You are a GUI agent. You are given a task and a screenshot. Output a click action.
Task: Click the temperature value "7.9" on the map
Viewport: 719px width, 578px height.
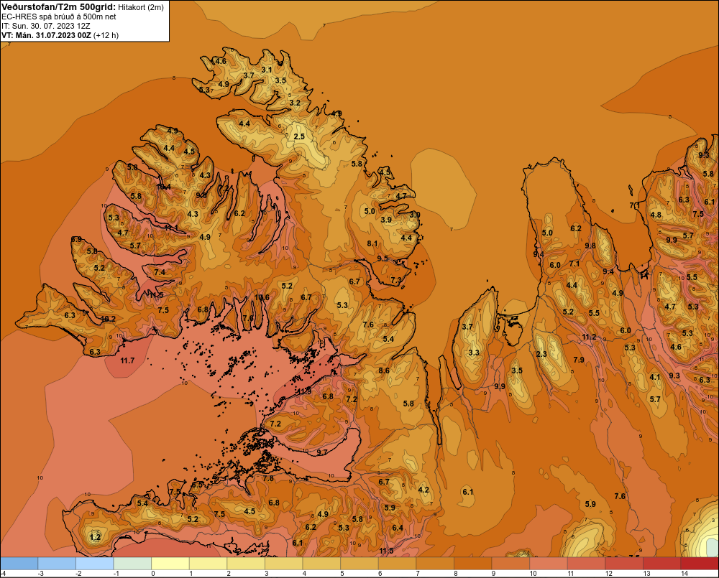pyautogui.click(x=579, y=360)
